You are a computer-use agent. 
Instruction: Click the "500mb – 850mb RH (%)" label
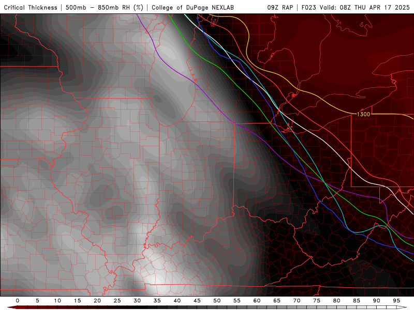coord(105,7)
